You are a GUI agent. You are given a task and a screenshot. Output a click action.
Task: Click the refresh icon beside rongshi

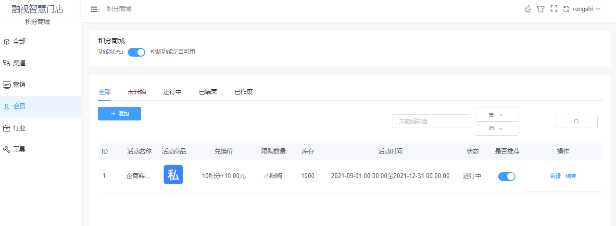(566, 9)
